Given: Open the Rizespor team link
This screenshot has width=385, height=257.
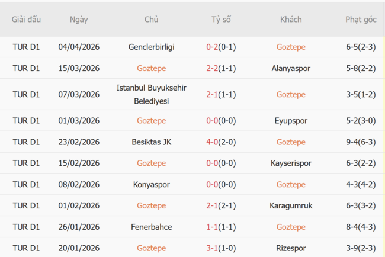Looking at the screenshot, I should [291, 248].
